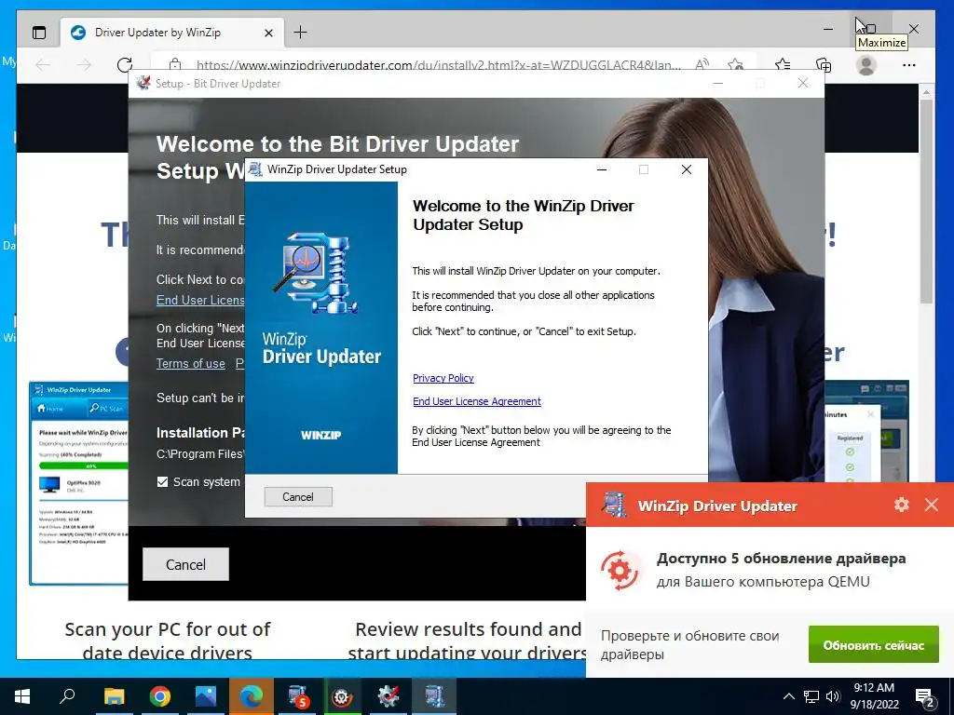Open File Explorer from taskbar
954x715 pixels.
(x=114, y=696)
